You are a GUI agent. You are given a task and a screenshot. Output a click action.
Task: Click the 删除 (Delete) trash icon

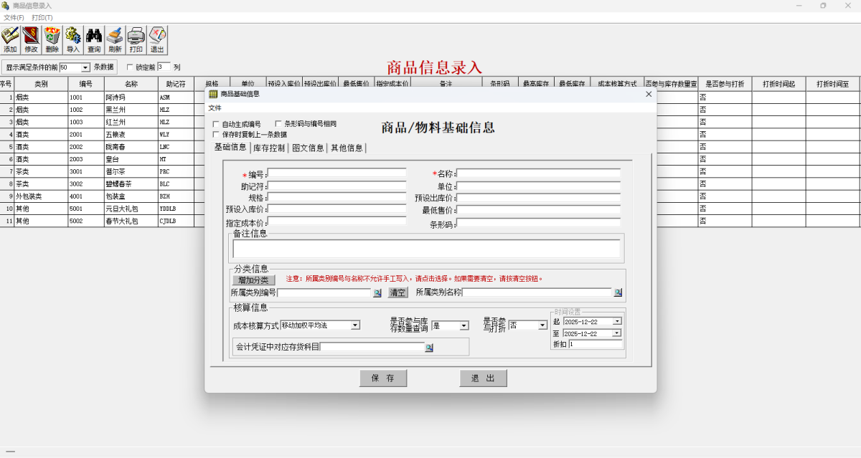coord(52,39)
